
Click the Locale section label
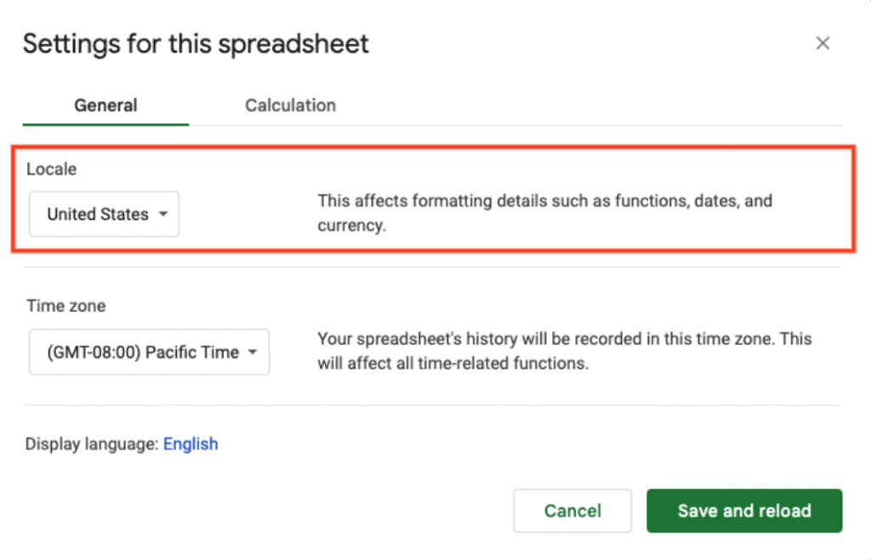point(52,169)
